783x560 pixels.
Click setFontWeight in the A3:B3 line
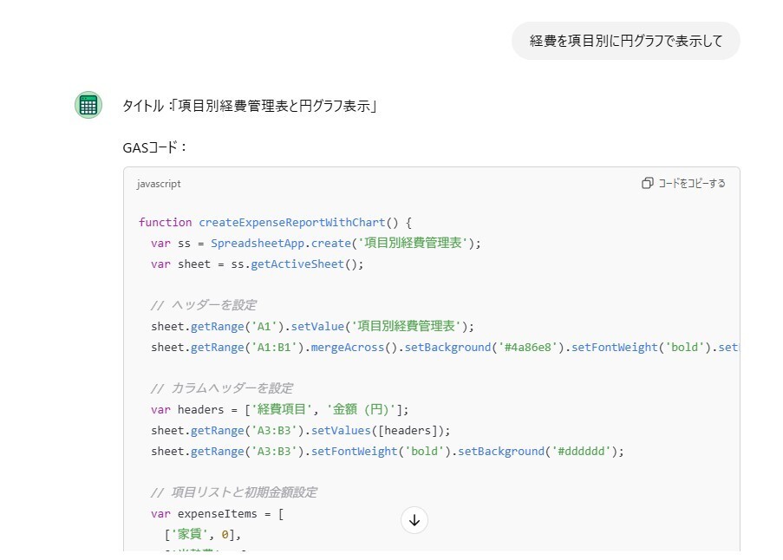tap(355, 452)
